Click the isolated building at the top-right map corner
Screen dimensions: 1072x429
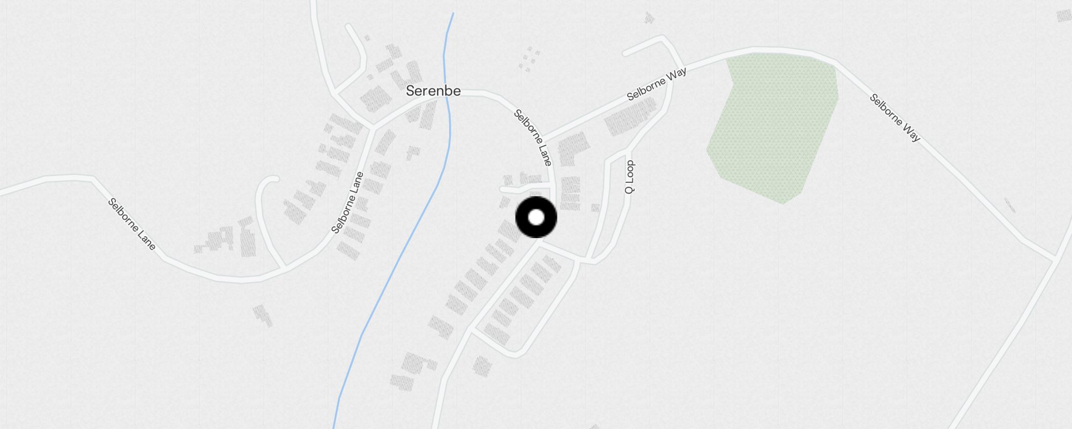pyautogui.click(x=1064, y=15)
